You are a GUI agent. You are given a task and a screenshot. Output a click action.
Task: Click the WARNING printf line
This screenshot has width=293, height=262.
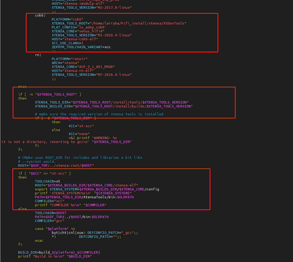93,138
